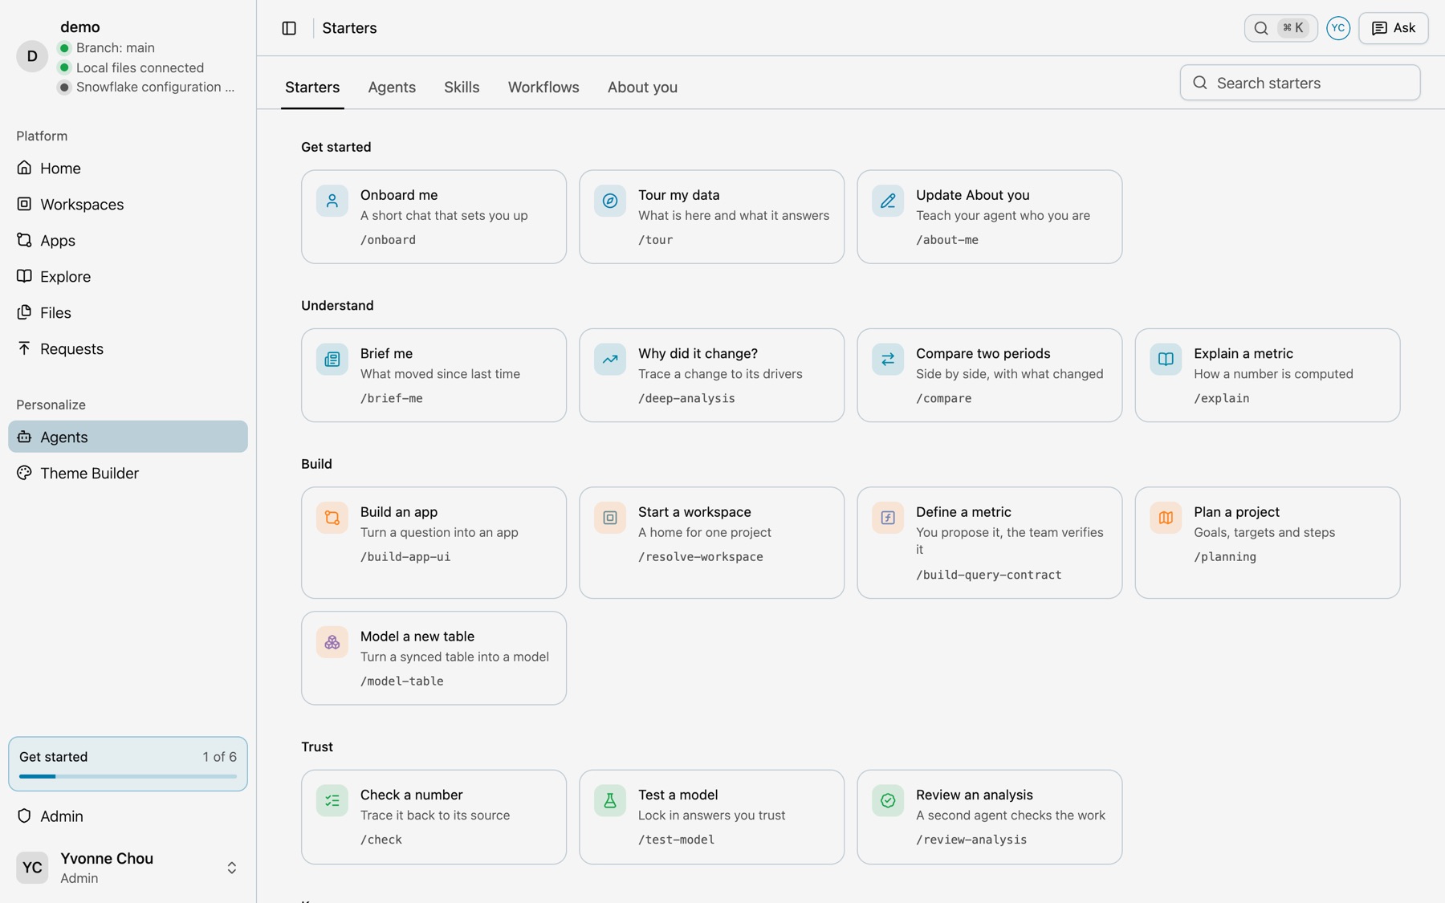Screen dimensions: 1445x903
Task: Click the Build an app icon
Action: [332, 518]
